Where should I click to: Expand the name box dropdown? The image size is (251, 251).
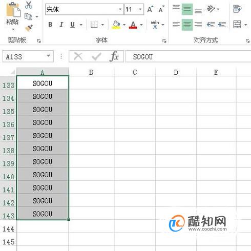click(x=49, y=56)
